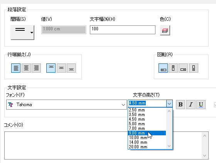Click down arrow of height list scrollbar
Screen dimensions: 216x163
(x=169, y=146)
